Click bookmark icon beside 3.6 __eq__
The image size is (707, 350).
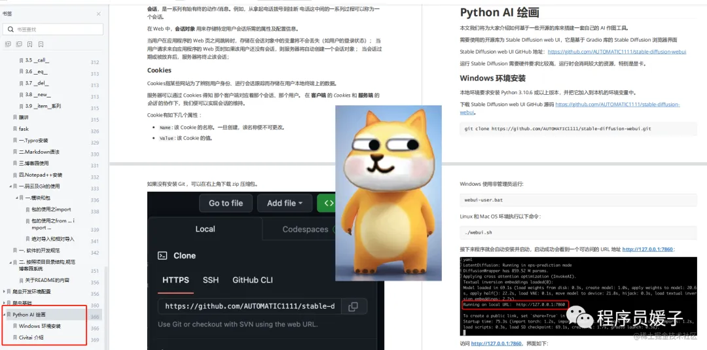21,71
